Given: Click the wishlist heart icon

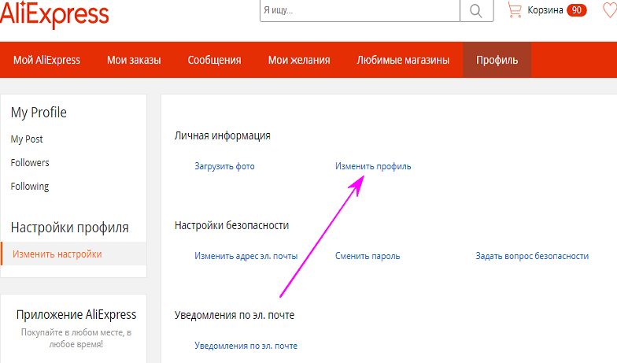Looking at the screenshot, I should (x=610, y=9).
